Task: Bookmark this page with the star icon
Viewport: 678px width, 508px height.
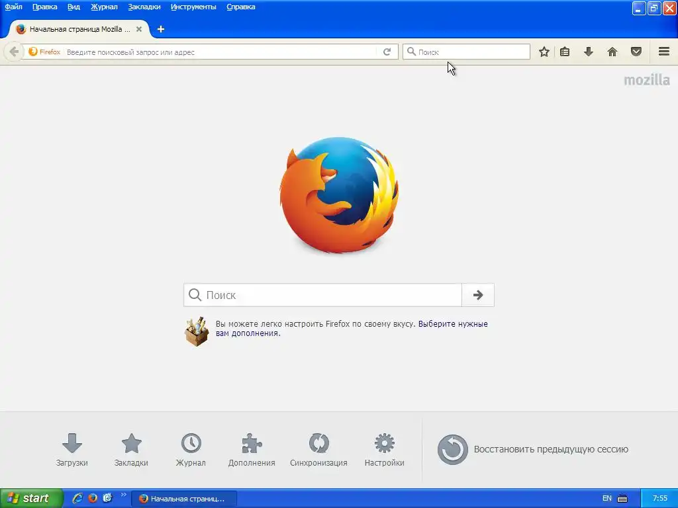Action: [x=544, y=52]
